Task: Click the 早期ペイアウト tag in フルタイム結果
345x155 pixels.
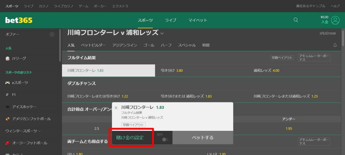Action: click(282, 58)
